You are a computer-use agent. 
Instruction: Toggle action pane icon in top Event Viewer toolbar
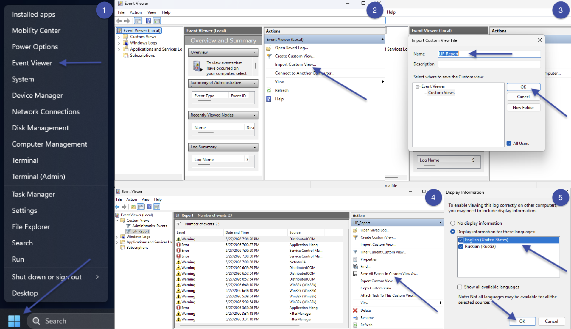(157, 21)
